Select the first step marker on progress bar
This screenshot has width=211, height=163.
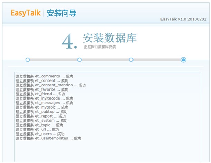(x=28, y=60)
